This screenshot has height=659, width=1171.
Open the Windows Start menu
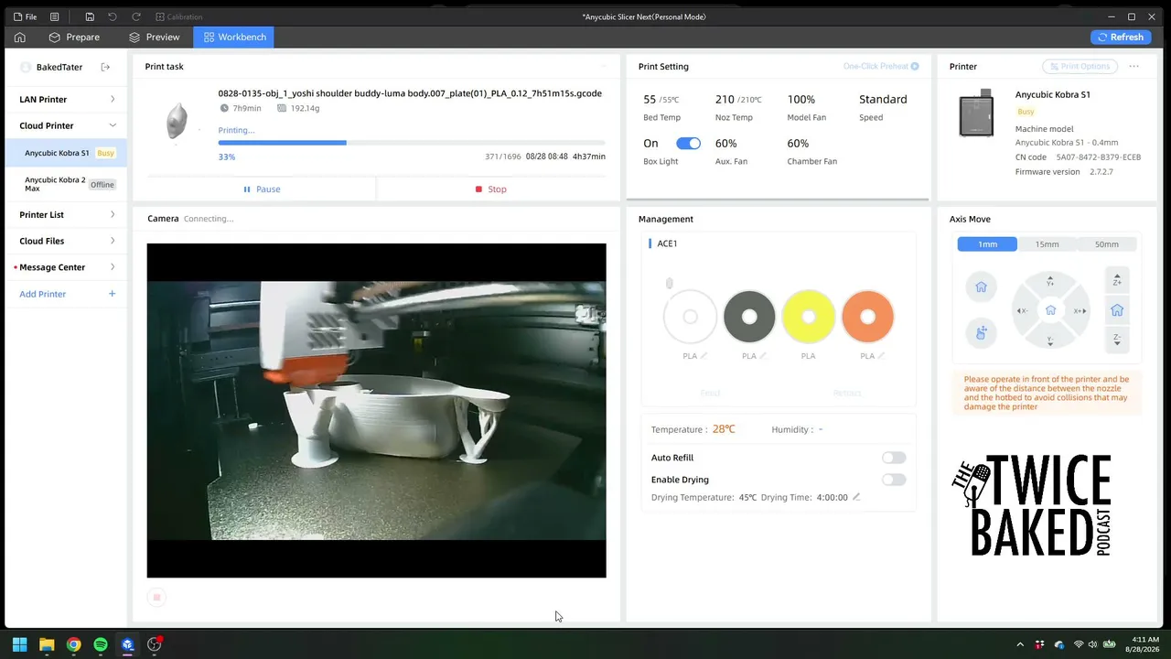(x=20, y=644)
